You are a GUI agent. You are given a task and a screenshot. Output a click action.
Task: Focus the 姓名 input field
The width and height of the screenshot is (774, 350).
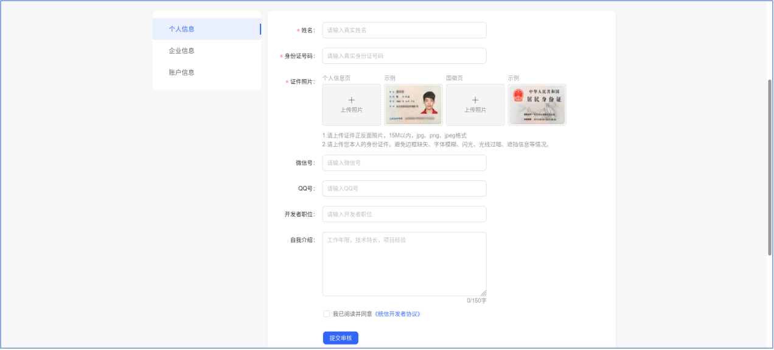404,30
